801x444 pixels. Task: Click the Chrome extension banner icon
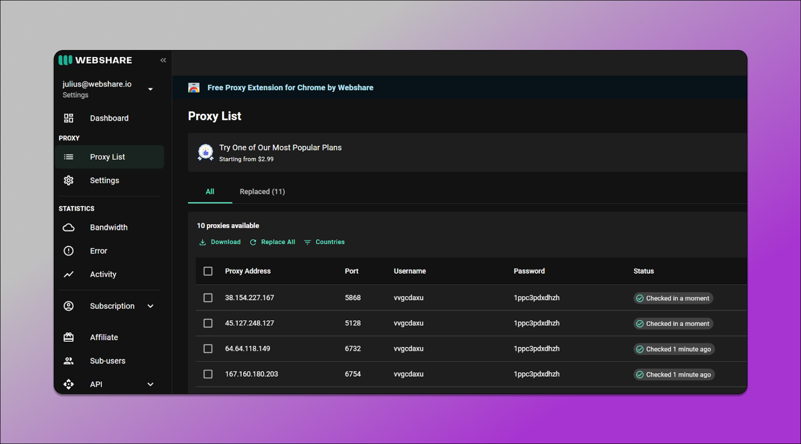click(x=194, y=88)
